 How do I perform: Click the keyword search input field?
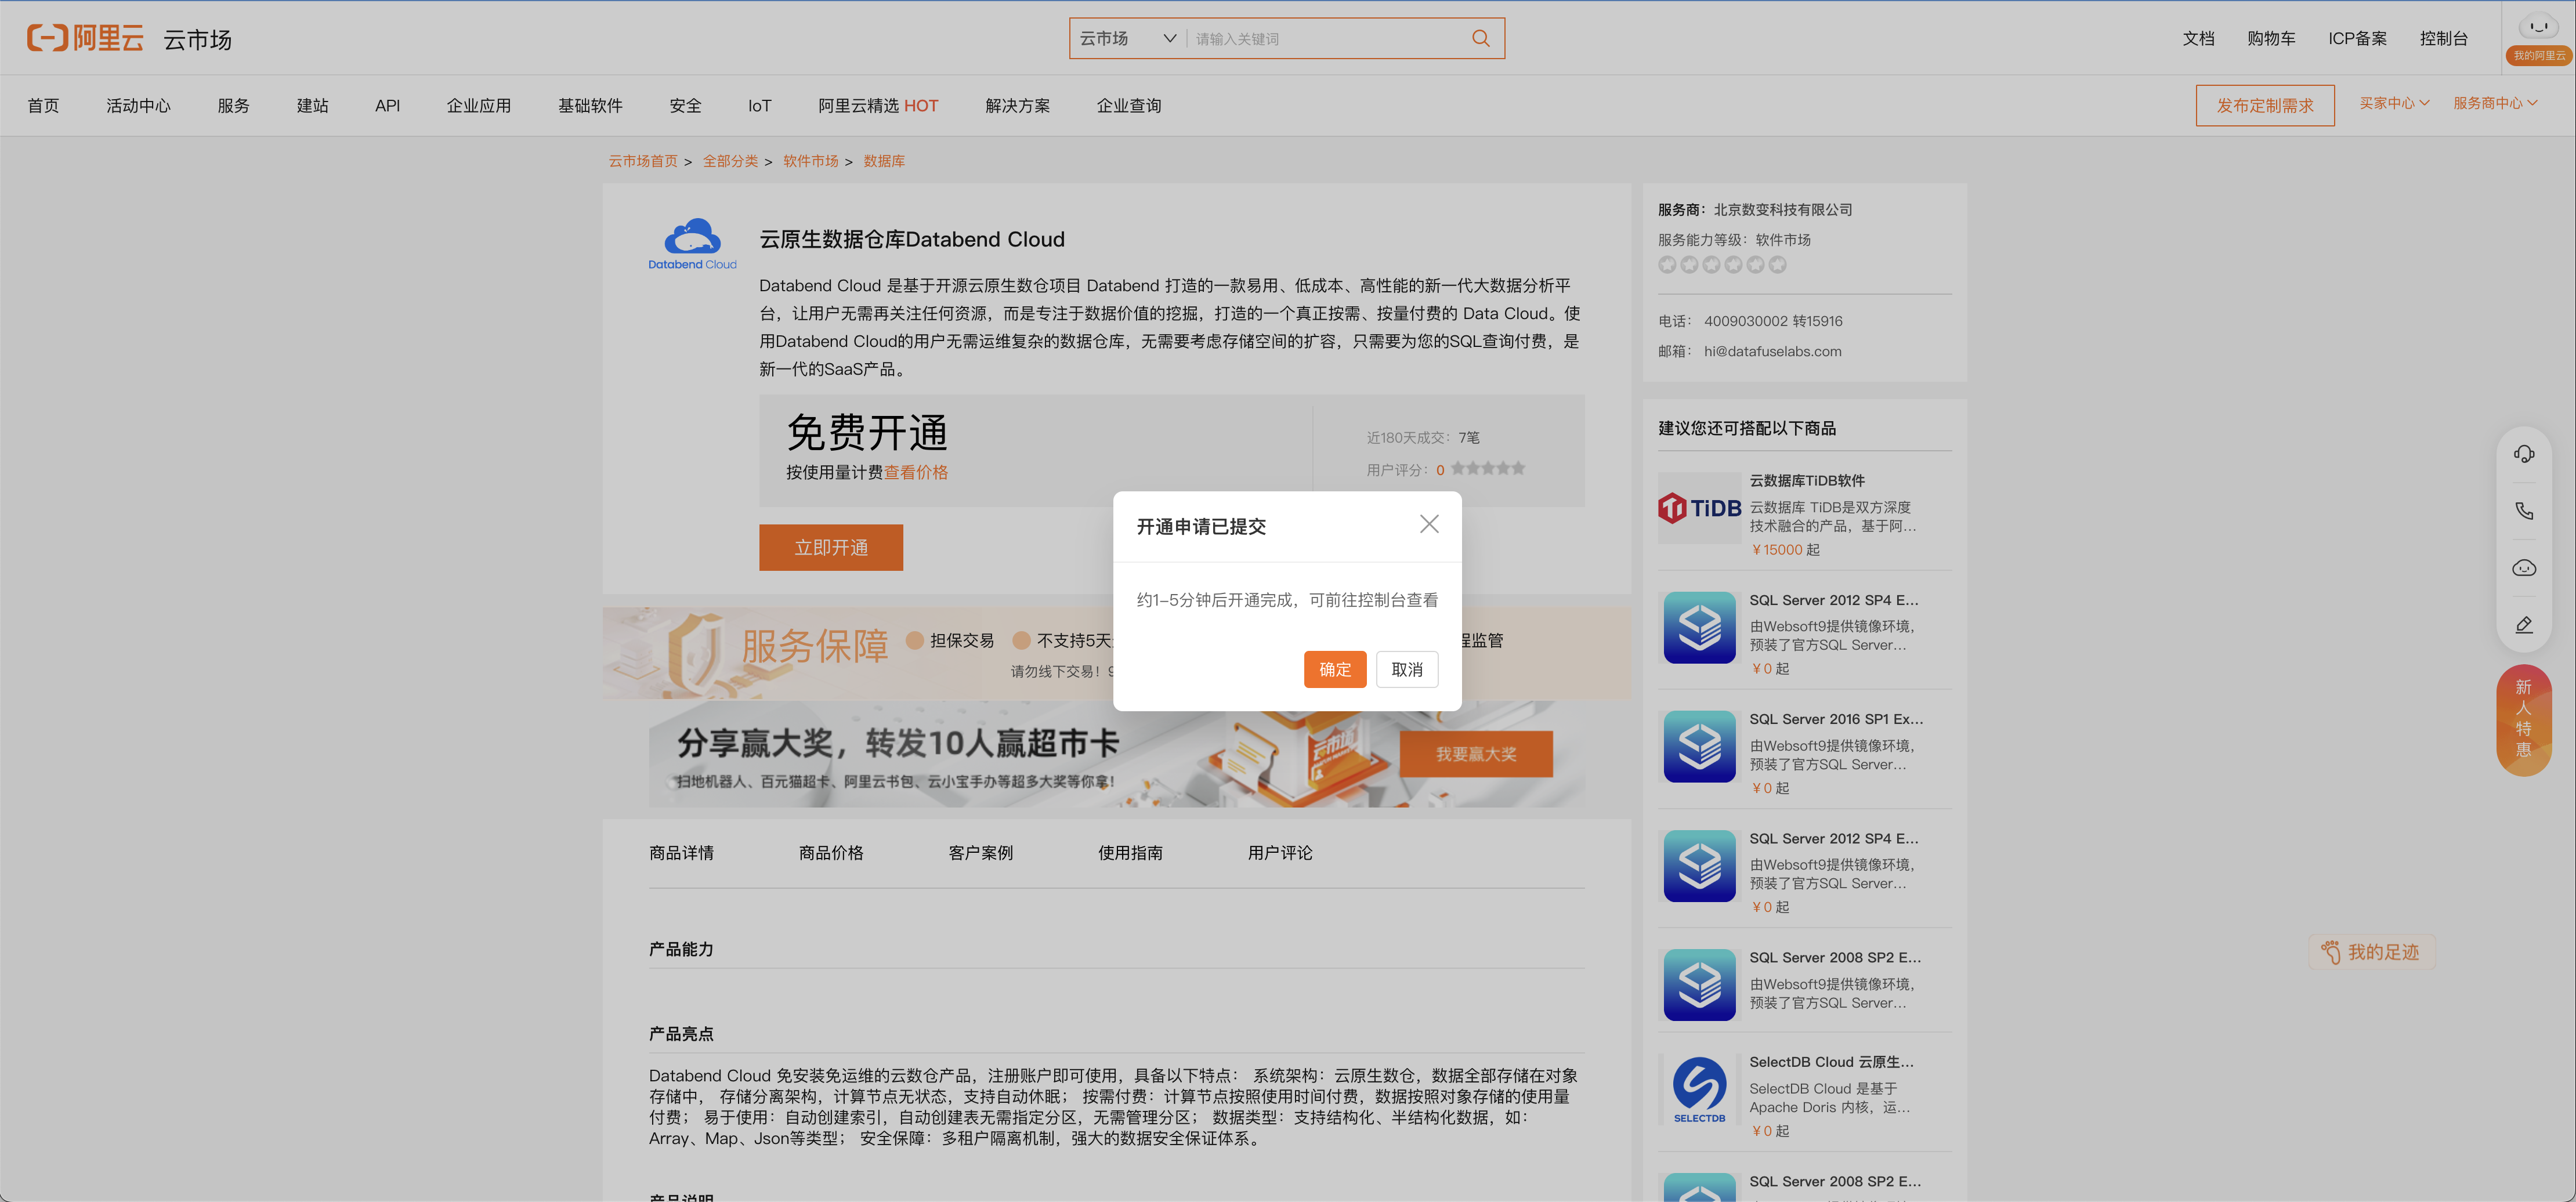(1326, 38)
